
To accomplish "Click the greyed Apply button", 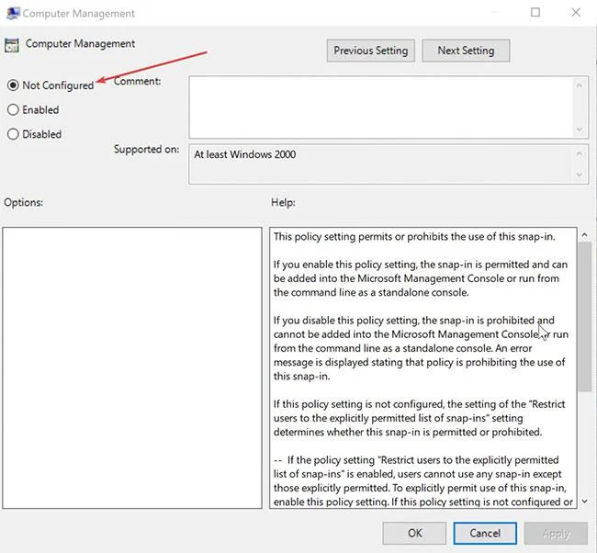I will coord(556,533).
